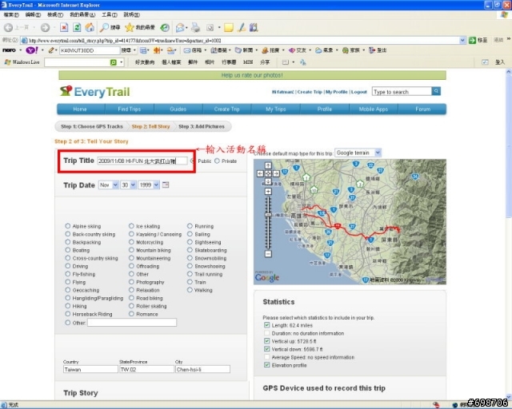This screenshot has height=409, width=512.
Task: Click map pan down arrow
Action: tap(268, 181)
